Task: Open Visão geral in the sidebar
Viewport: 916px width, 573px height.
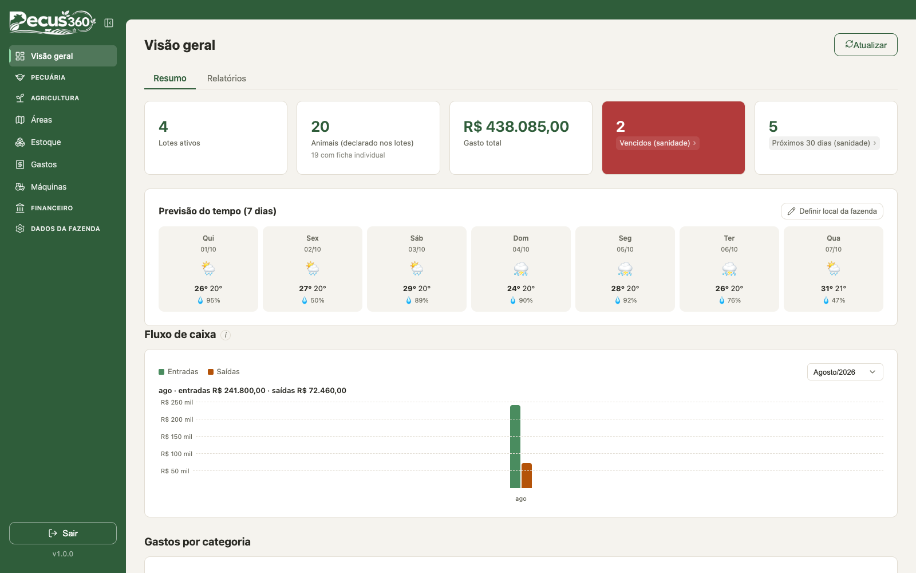Action: [x=63, y=56]
